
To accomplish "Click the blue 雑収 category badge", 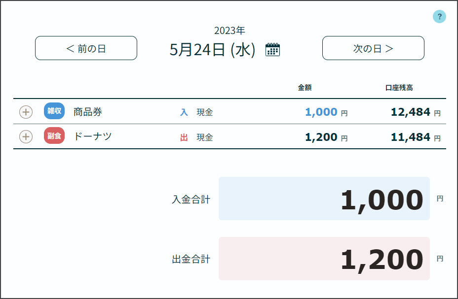I will click(x=54, y=111).
